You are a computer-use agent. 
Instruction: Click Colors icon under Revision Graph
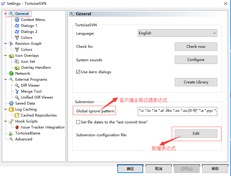pyautogui.click(x=17, y=50)
